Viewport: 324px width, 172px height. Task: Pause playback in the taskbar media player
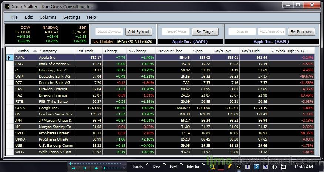(84, 168)
